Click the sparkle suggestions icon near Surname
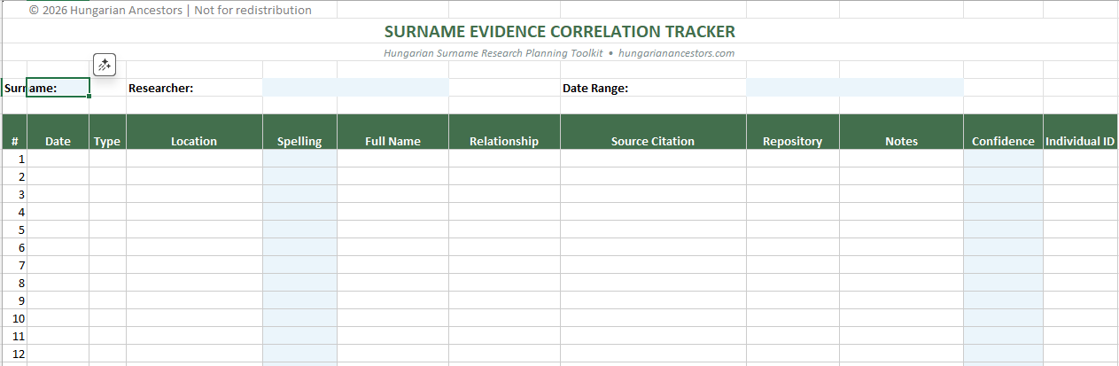1119x366 pixels. [105, 65]
